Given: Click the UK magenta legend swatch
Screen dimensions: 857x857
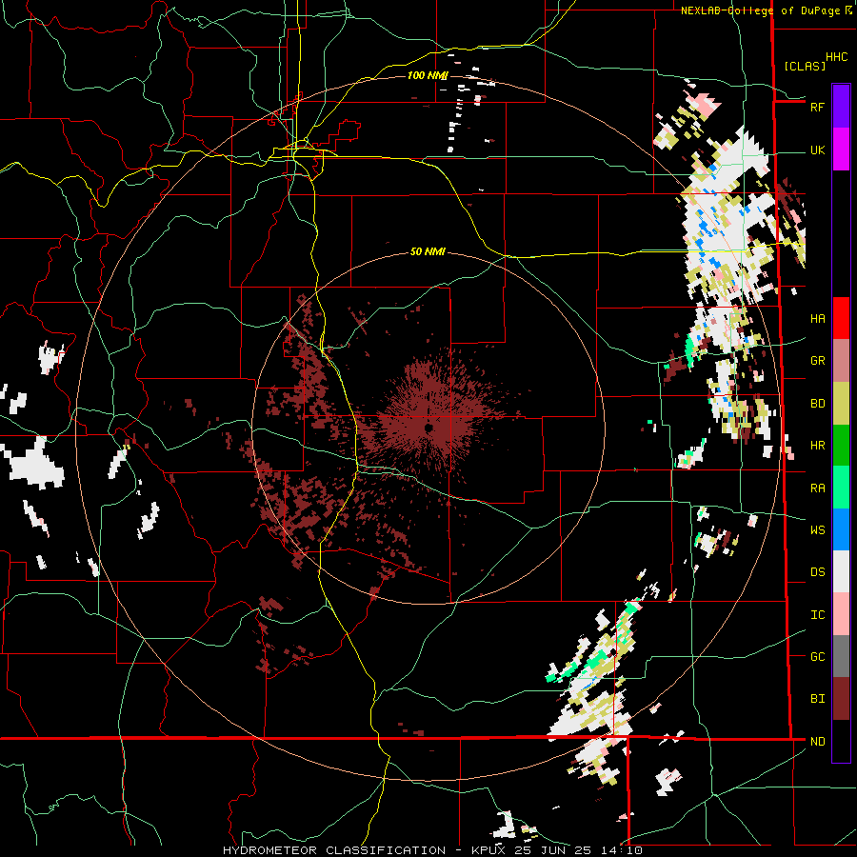Looking at the screenshot, I should 841,149.
